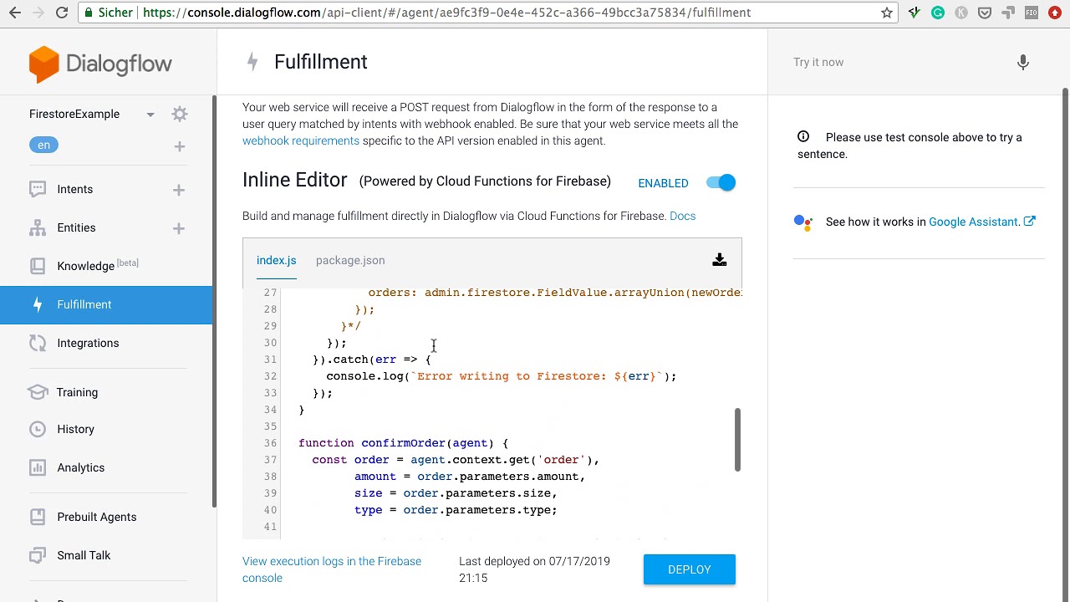Open Integrations in the sidebar
Viewport: 1070px width, 602px height.
[88, 343]
